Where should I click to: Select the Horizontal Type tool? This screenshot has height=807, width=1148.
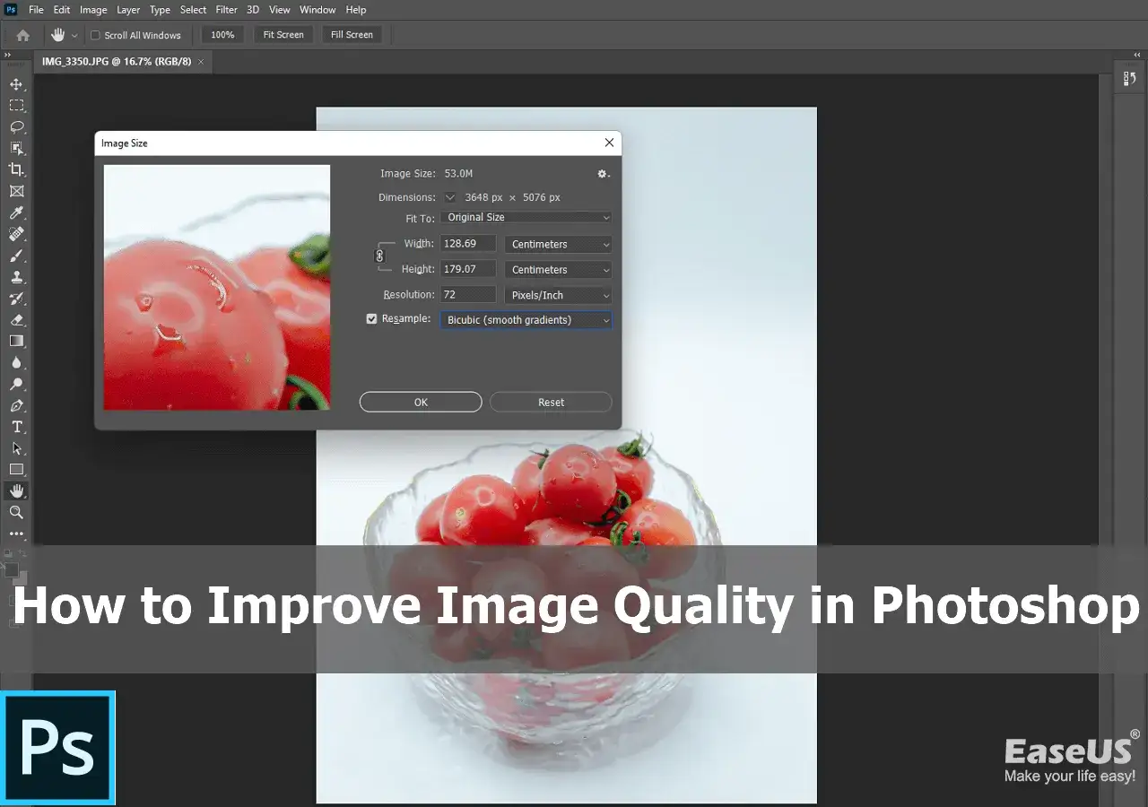(x=16, y=427)
